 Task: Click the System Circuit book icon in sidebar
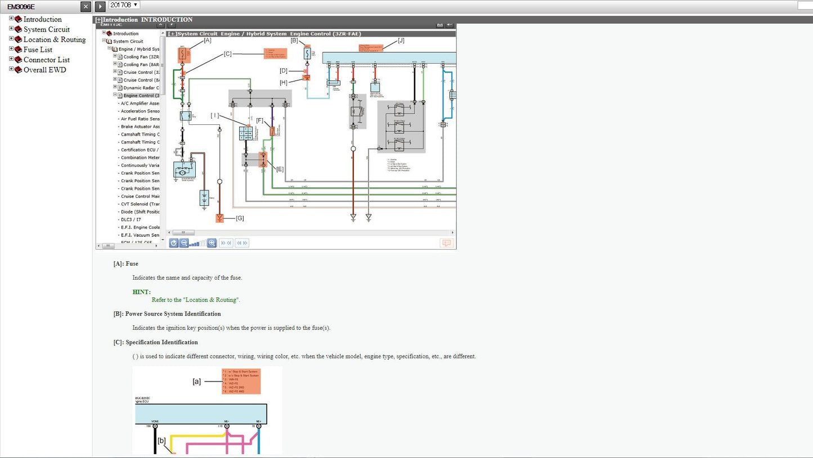(18, 29)
